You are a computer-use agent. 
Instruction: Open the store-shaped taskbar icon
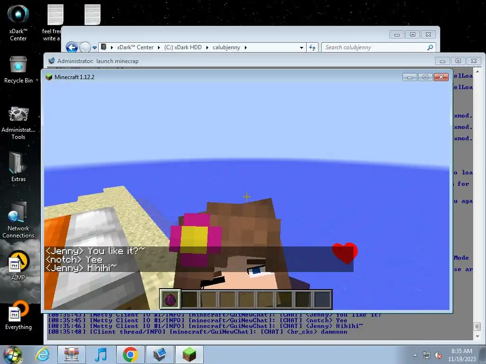point(72,354)
